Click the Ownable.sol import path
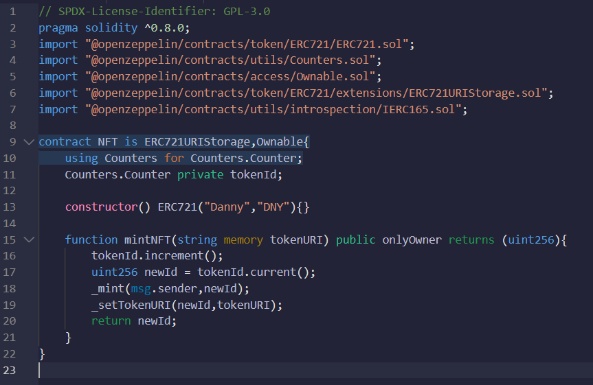This screenshot has height=385, width=593. 230,77
